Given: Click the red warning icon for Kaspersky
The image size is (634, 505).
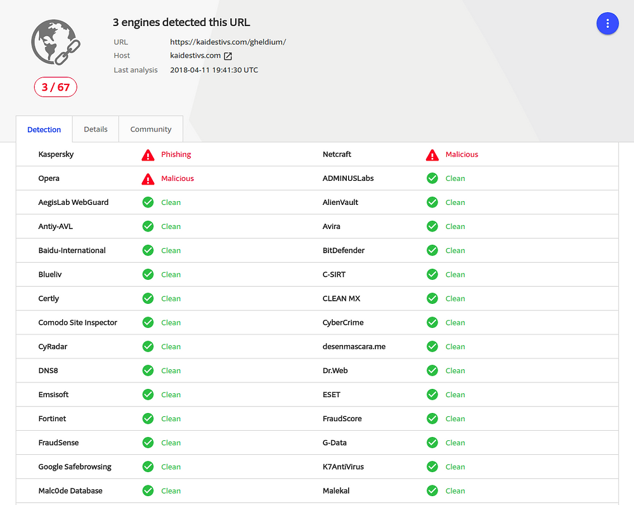Looking at the screenshot, I should (x=148, y=155).
